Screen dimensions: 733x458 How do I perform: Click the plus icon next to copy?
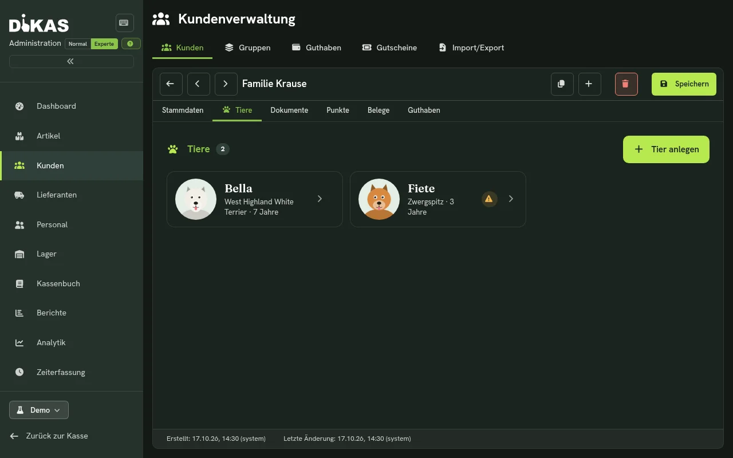tap(589, 84)
